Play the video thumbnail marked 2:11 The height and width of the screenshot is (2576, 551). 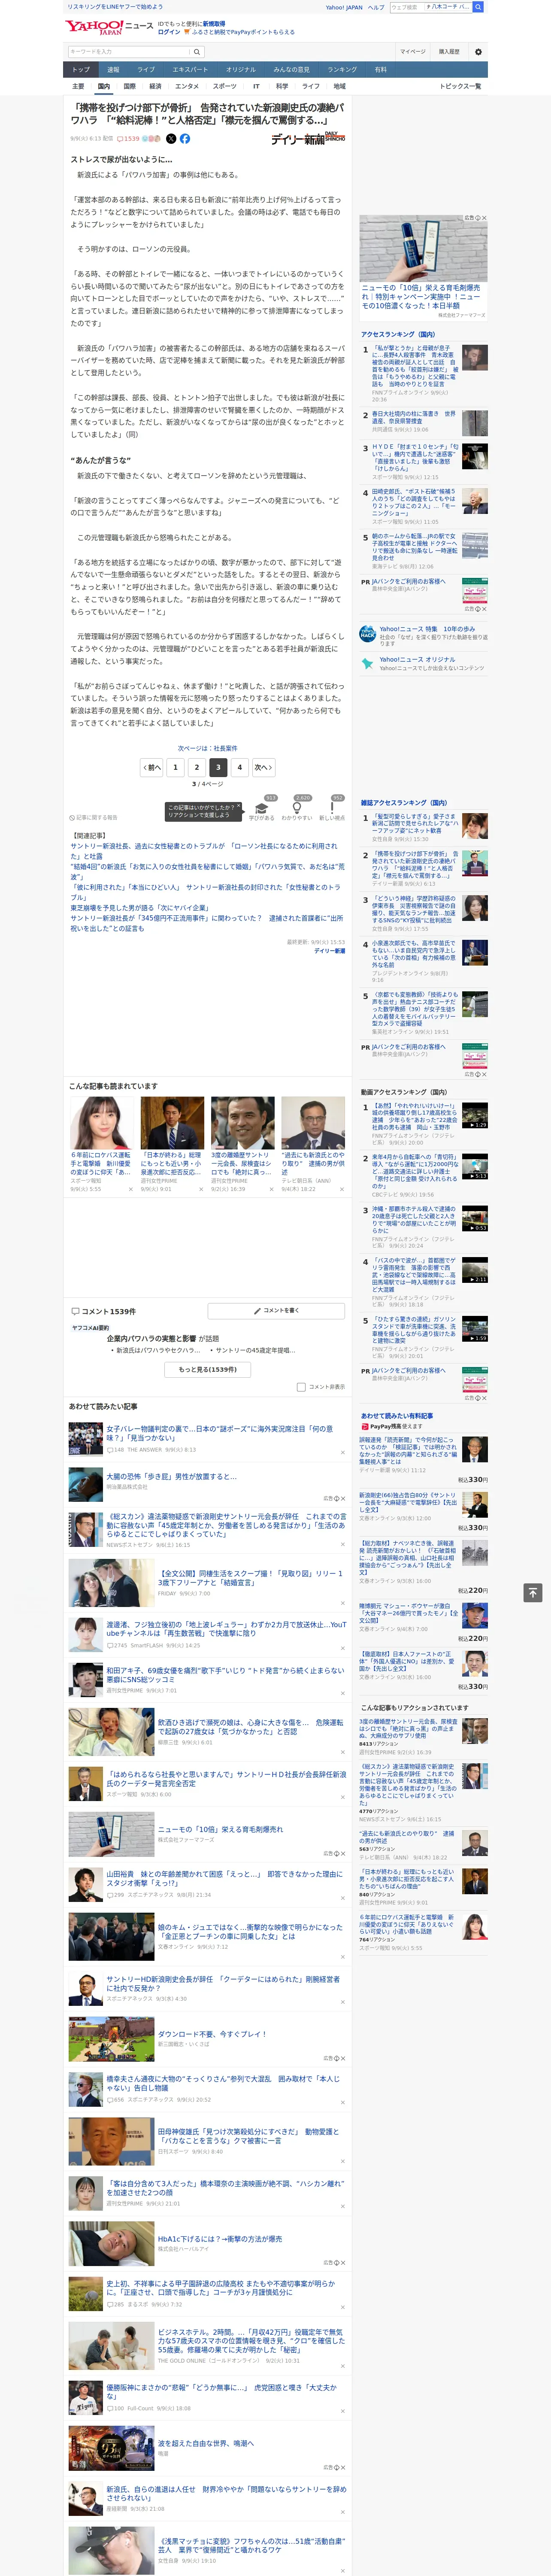pos(475,1270)
